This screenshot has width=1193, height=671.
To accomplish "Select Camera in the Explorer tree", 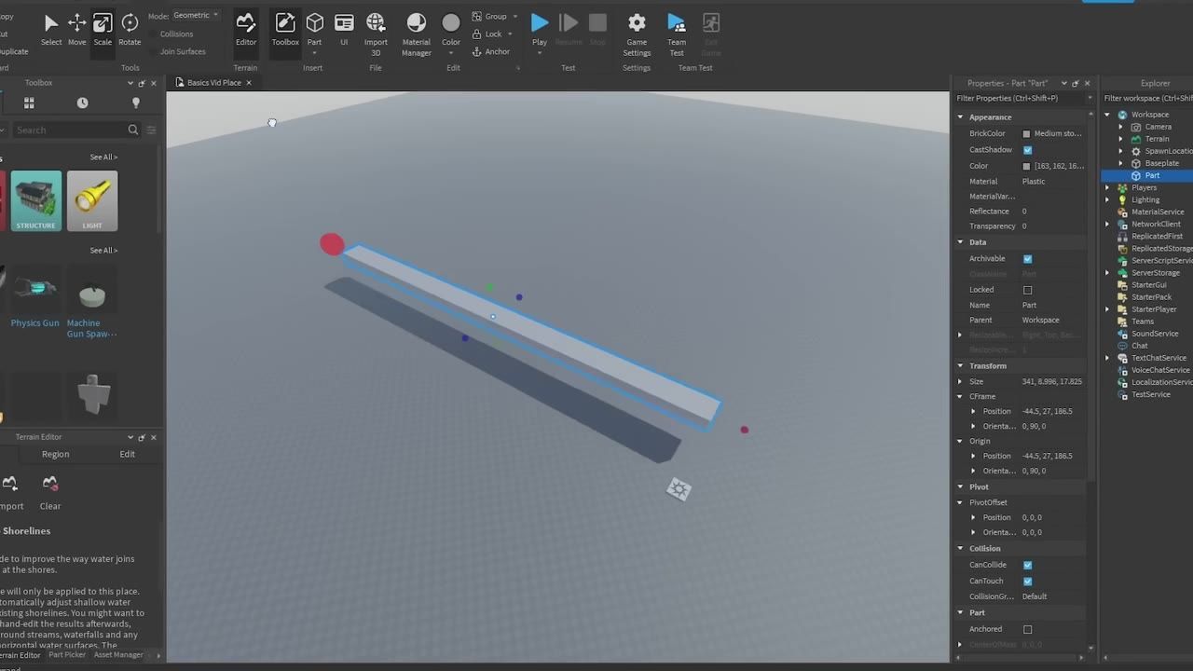I will (x=1159, y=127).
